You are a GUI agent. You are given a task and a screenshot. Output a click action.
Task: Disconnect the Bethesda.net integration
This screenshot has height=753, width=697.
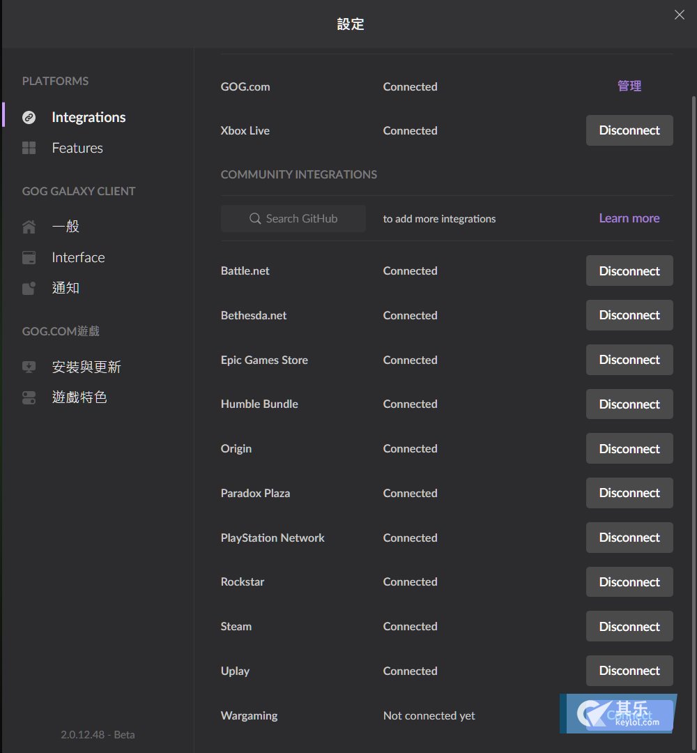[x=629, y=315]
